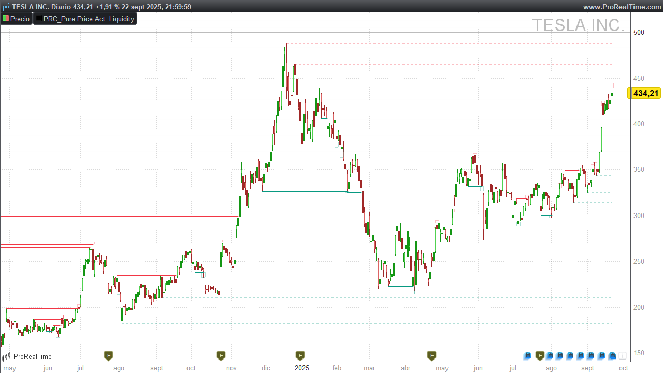Click the faded gray icon beside news icons
The width and height of the screenshot is (663, 373).
point(623,355)
